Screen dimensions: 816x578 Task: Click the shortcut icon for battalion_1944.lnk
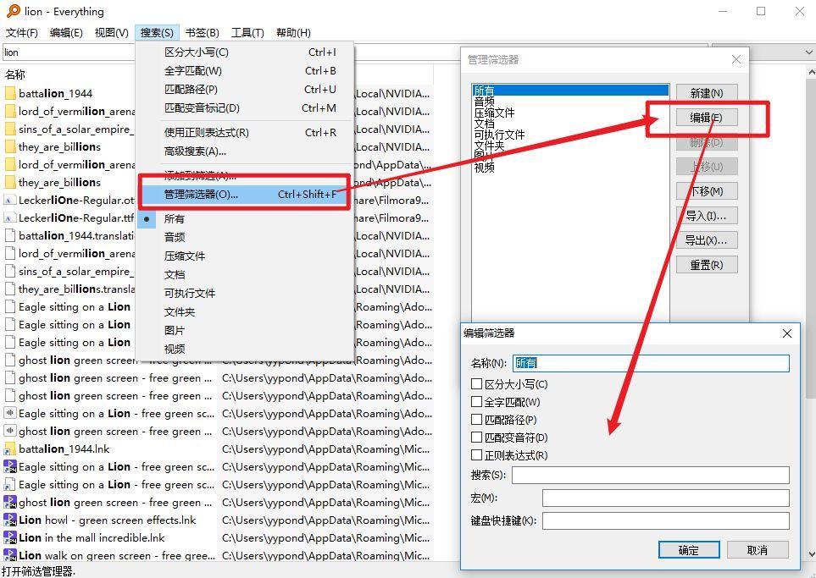click(x=8, y=449)
